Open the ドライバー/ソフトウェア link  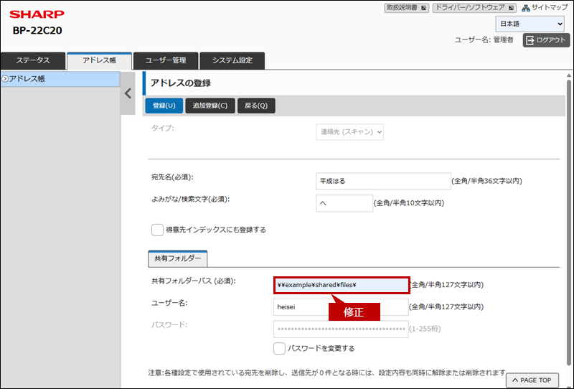[474, 8]
